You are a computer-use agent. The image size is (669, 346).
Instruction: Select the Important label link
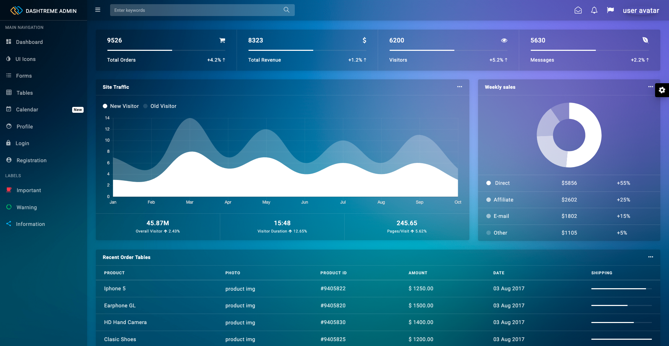[29, 190]
